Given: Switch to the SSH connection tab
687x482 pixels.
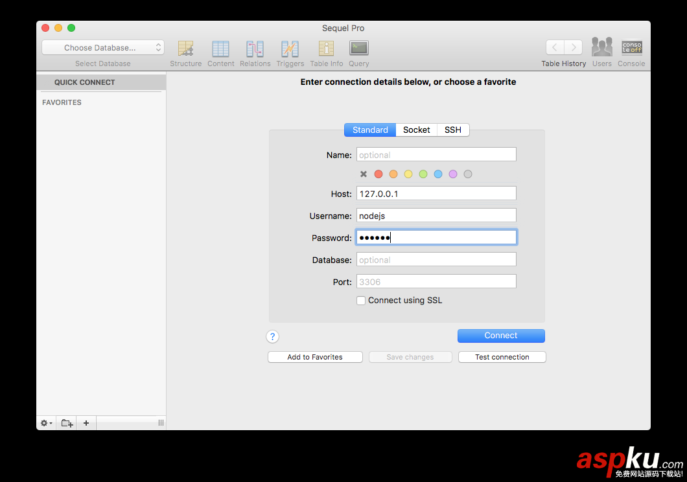Looking at the screenshot, I should point(453,130).
